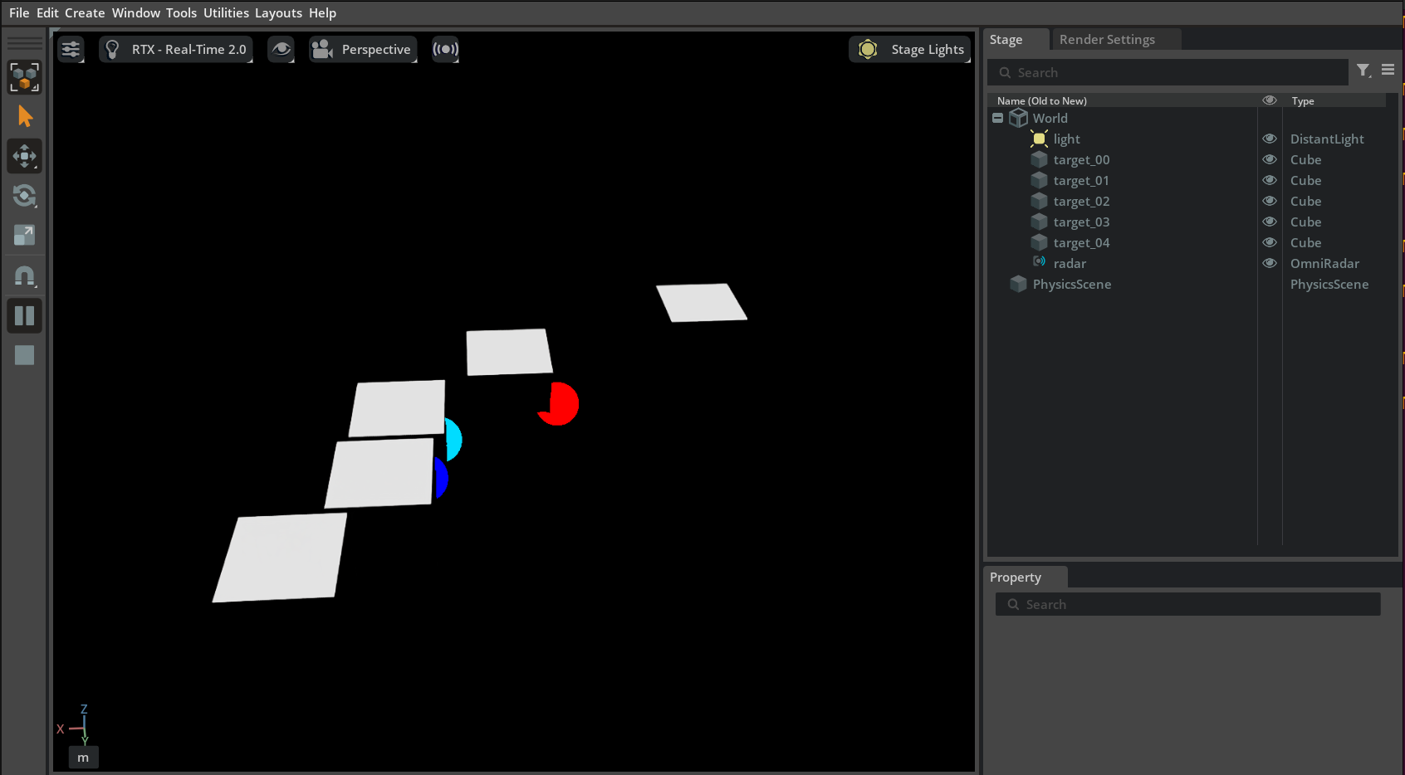Switch to the Render Settings tab
This screenshot has width=1405, height=775.
pos(1107,39)
